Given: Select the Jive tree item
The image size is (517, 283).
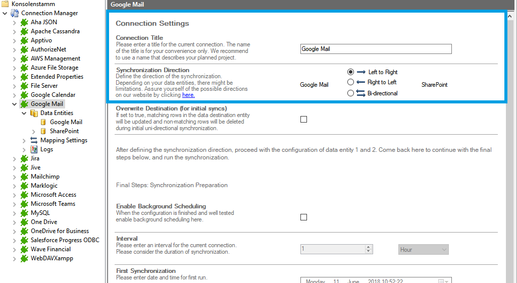Looking at the screenshot, I should coord(36,167).
